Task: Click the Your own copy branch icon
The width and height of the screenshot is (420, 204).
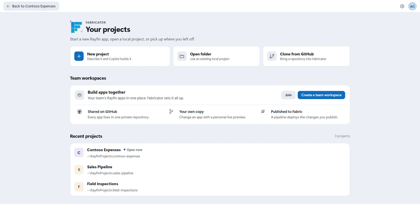Action: 171,112
